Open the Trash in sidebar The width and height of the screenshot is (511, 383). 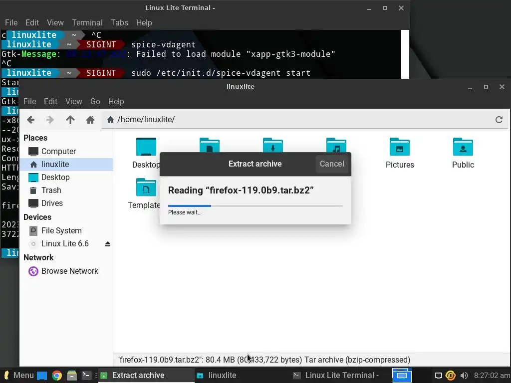66,190
